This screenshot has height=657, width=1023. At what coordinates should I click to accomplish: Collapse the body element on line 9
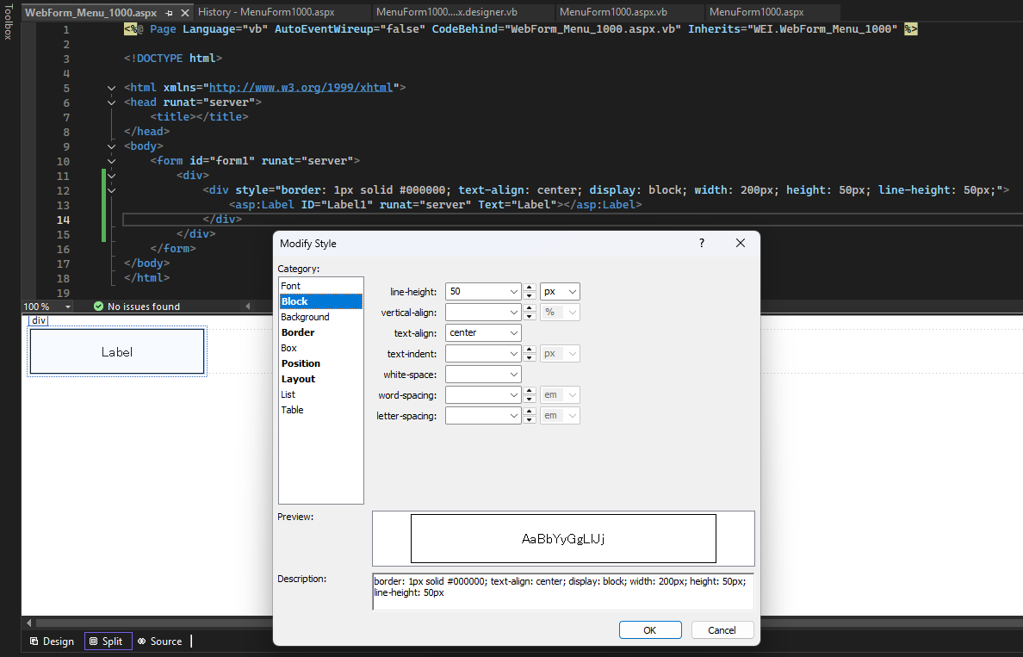[x=112, y=146]
